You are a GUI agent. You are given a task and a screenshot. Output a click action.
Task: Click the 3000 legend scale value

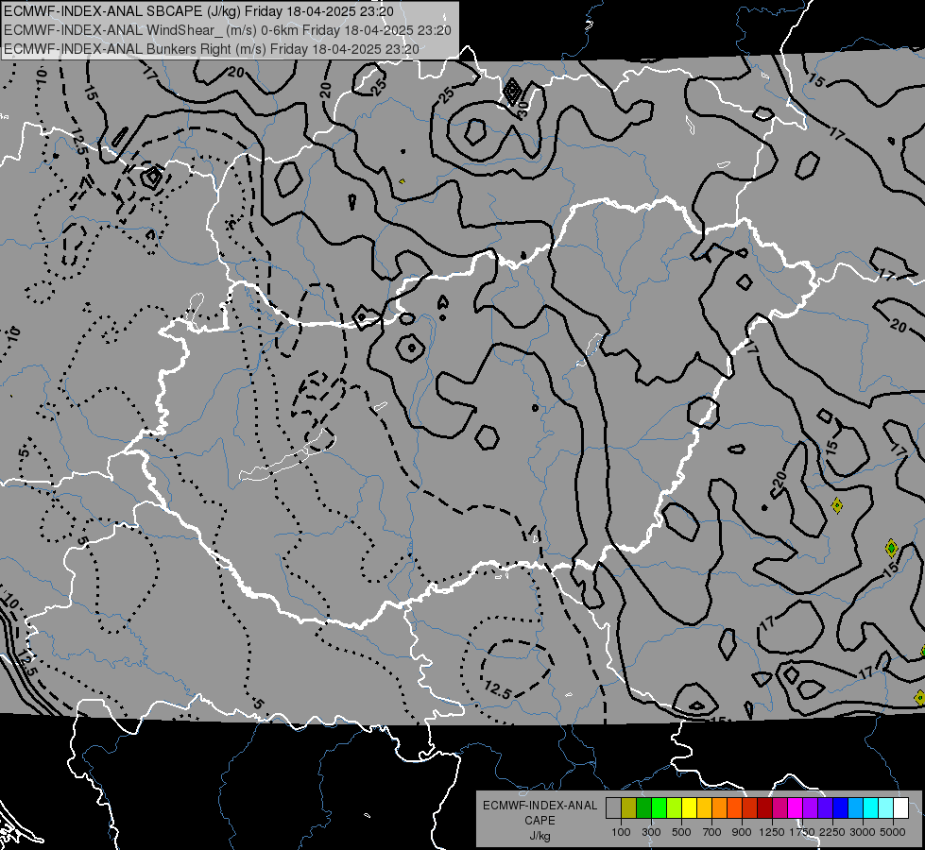click(863, 832)
